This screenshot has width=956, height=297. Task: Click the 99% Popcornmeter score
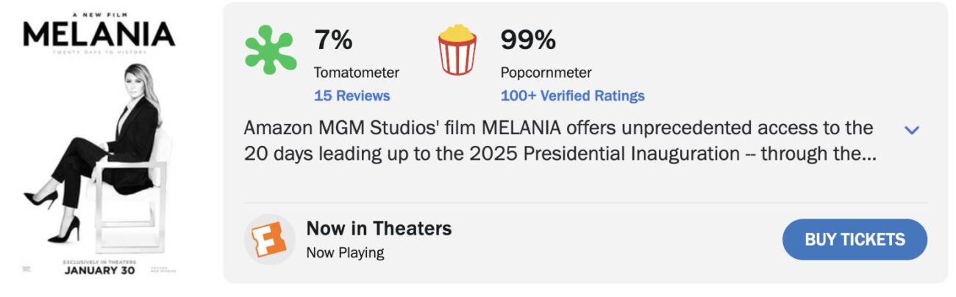tap(528, 41)
